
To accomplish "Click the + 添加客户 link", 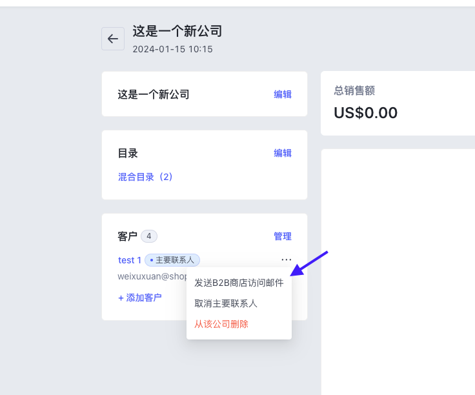I will click(x=139, y=298).
